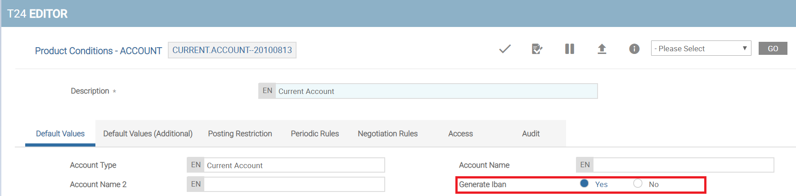Click the validate deal icon
The image size is (796, 196).
(537, 49)
